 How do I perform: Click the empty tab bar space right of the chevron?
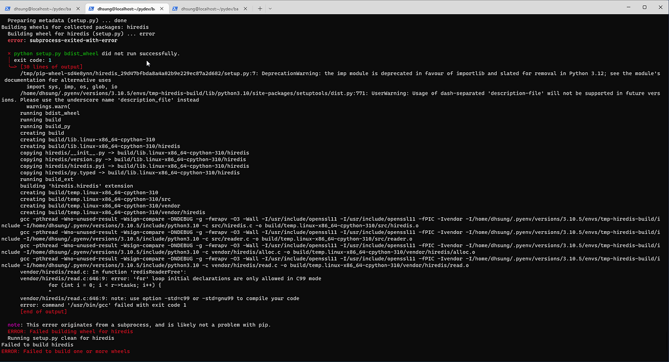[x=390, y=8]
